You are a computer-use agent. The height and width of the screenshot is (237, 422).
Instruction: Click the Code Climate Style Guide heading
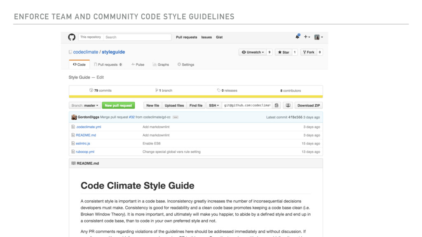tap(137, 186)
